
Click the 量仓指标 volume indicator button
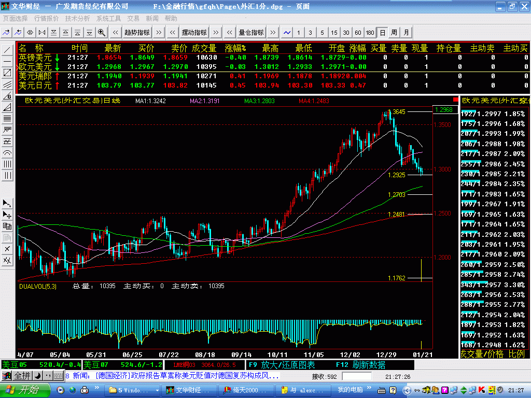pyautogui.click(x=251, y=33)
